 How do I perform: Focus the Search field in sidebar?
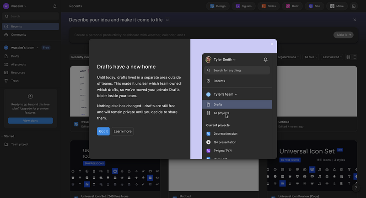coord(30,16)
